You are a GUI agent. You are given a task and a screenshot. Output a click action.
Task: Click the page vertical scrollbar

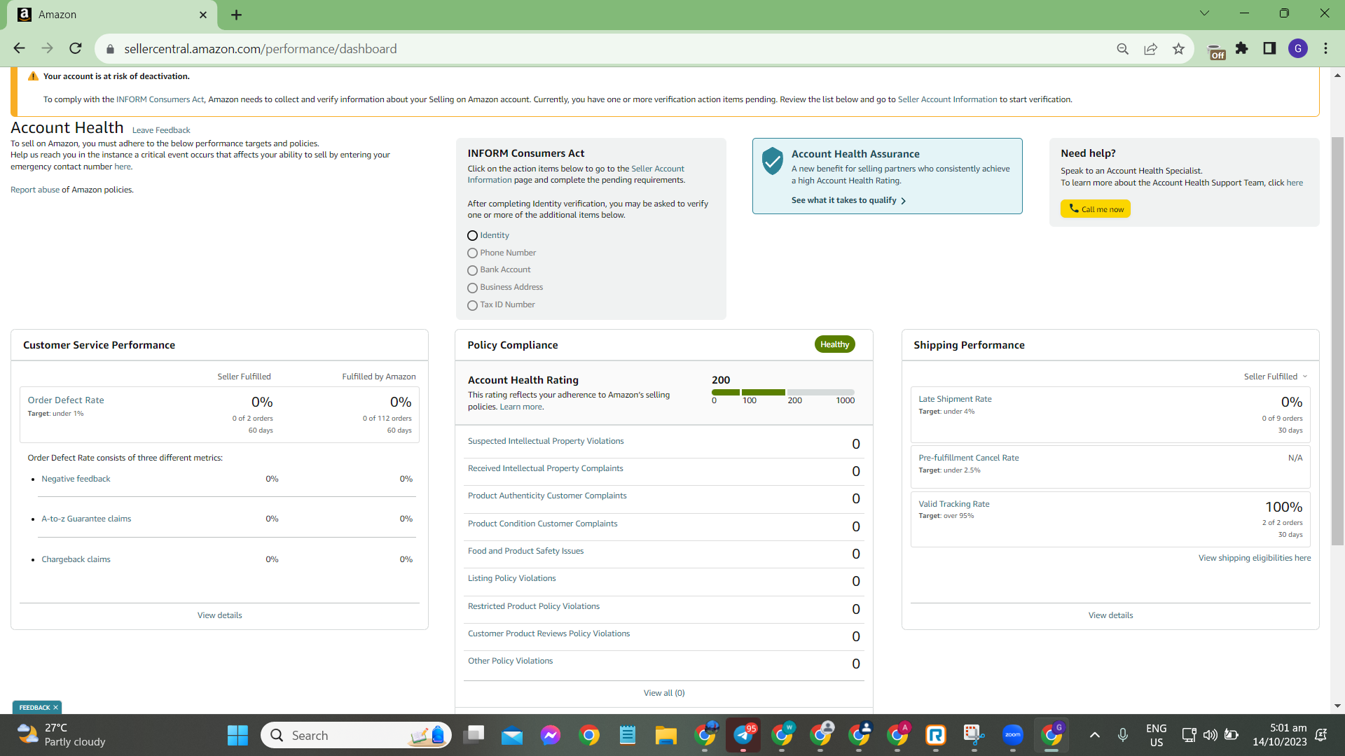pyautogui.click(x=1337, y=340)
